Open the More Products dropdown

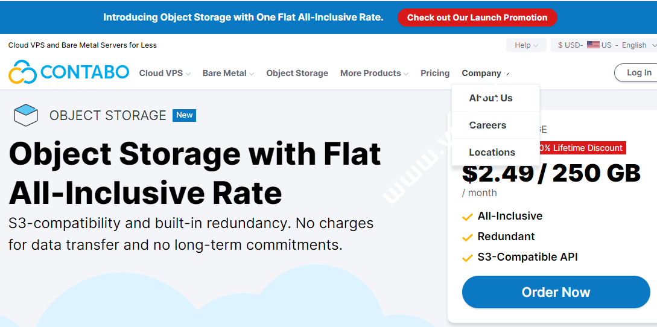pos(374,73)
